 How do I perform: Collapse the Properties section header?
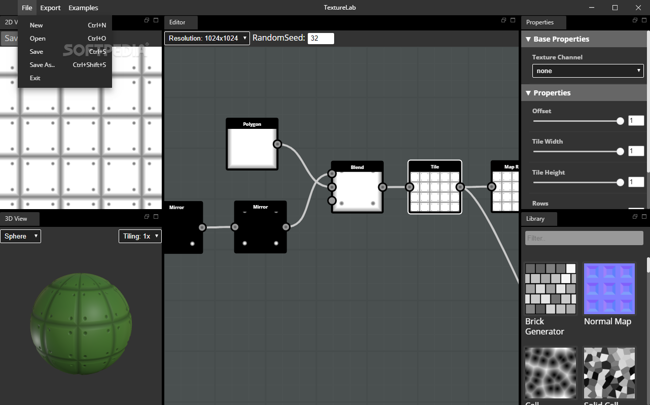tap(585, 93)
